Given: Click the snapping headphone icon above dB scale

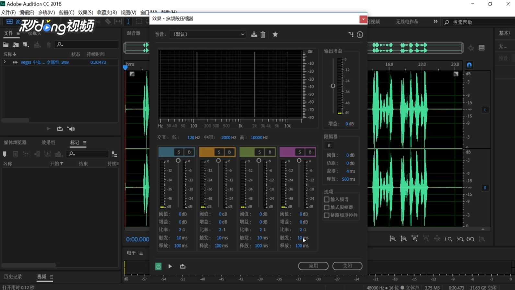Looking at the screenshot, I should click(469, 65).
